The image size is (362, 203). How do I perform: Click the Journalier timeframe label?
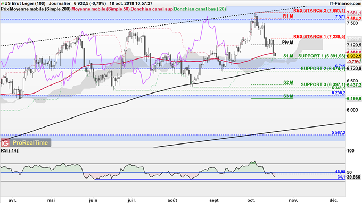click(x=60, y=4)
